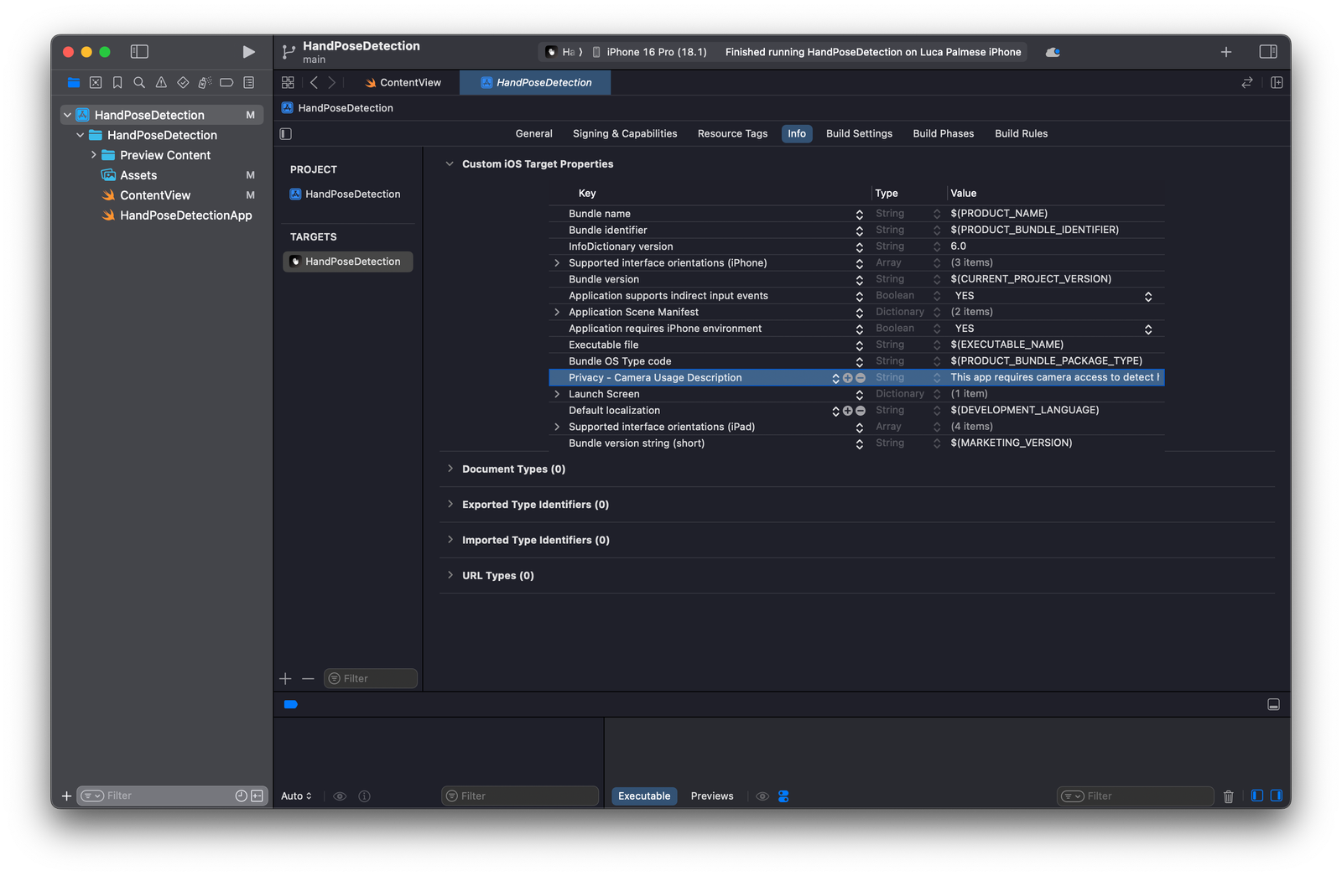Click the trash icon in console

point(1228,796)
